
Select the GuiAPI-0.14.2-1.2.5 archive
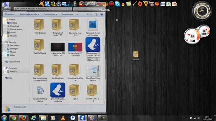[93, 93]
